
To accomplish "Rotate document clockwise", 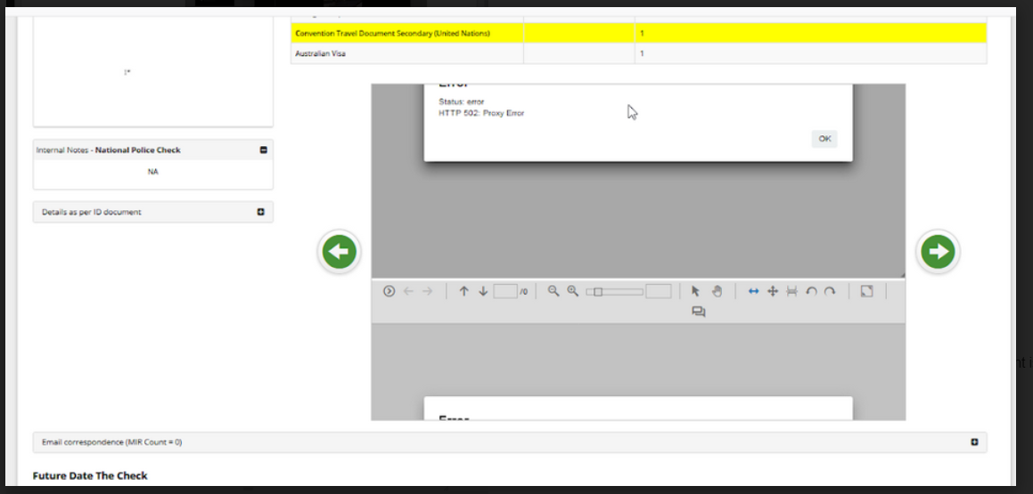I will (830, 291).
